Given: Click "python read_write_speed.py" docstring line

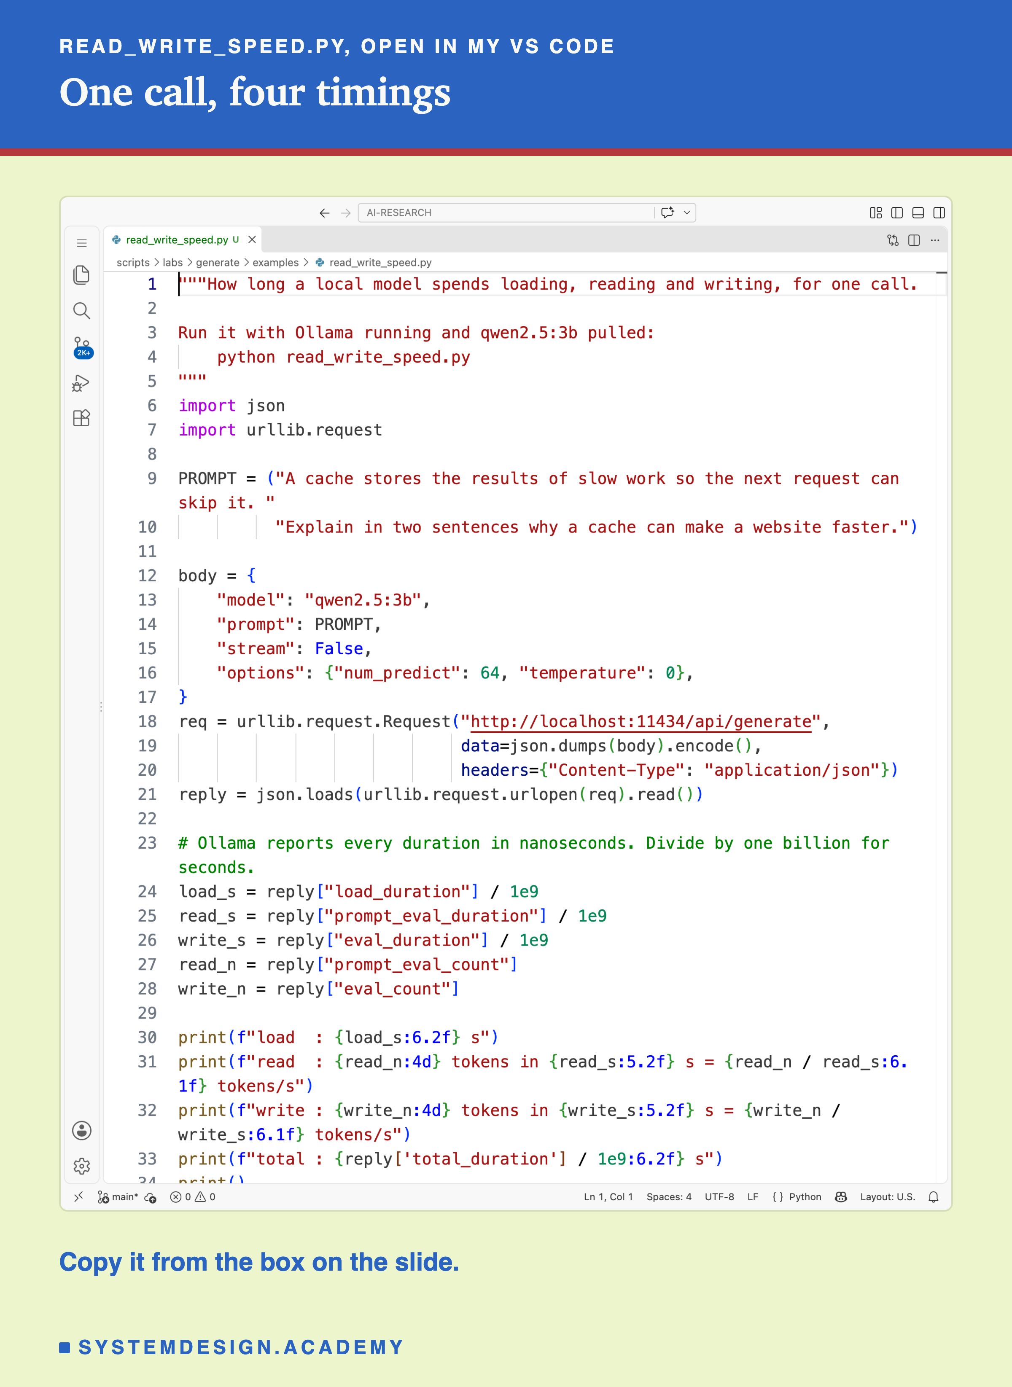Looking at the screenshot, I should (344, 358).
